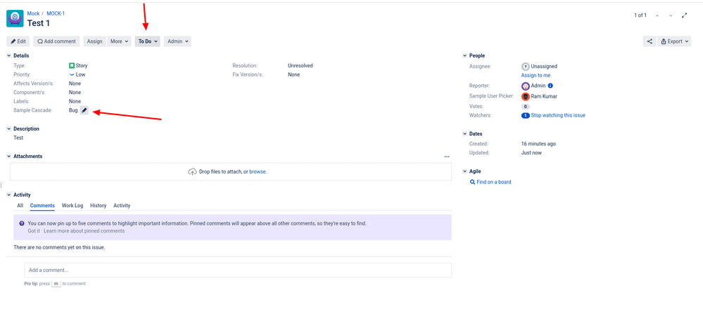Click the 16 minutes ago created date
The image size is (703, 314).
(x=538, y=144)
